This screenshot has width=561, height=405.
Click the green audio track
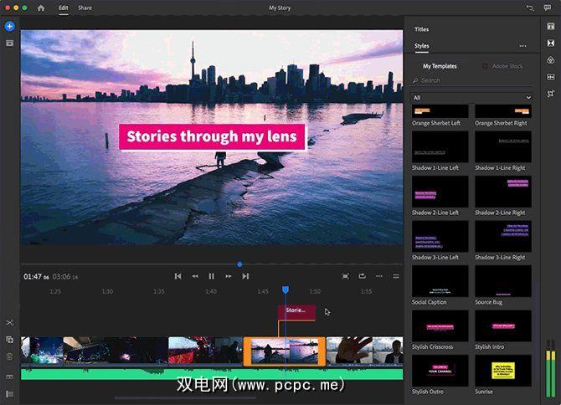(212, 374)
